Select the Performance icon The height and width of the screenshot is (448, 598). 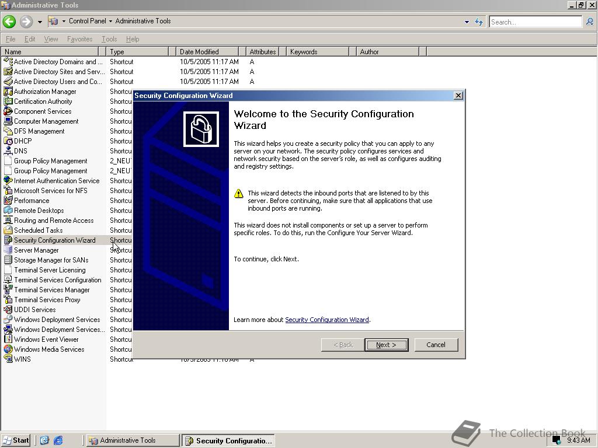click(x=8, y=200)
